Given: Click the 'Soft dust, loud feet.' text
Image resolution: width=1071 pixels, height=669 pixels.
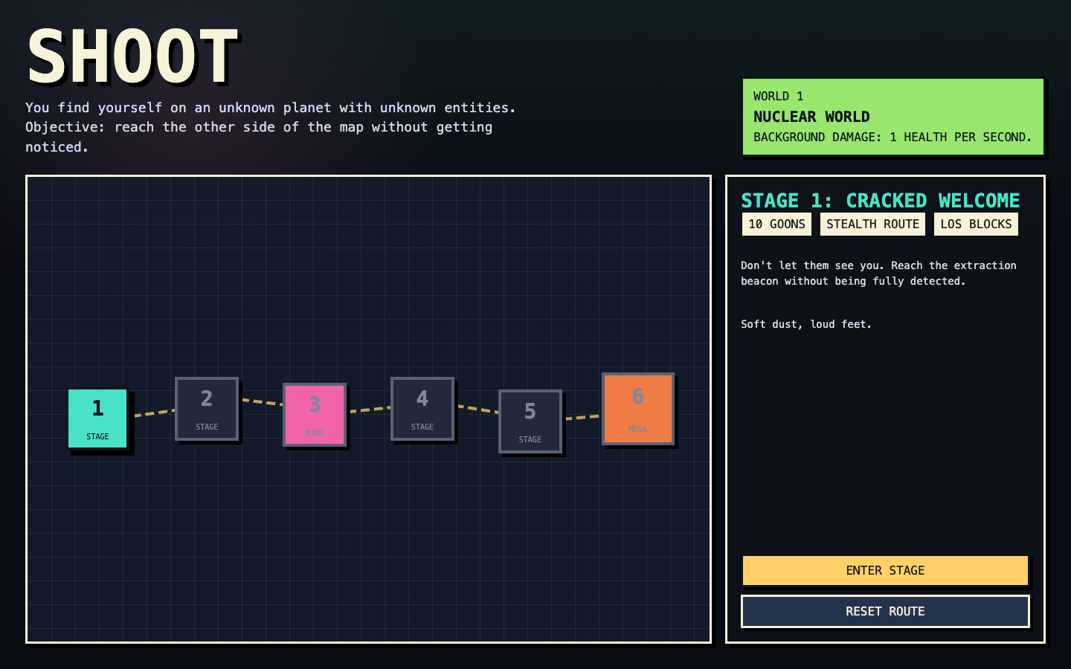Looking at the screenshot, I should (x=806, y=324).
